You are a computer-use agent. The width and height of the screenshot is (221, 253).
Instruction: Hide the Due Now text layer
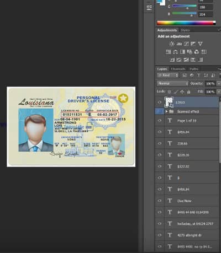[x=160, y=201]
